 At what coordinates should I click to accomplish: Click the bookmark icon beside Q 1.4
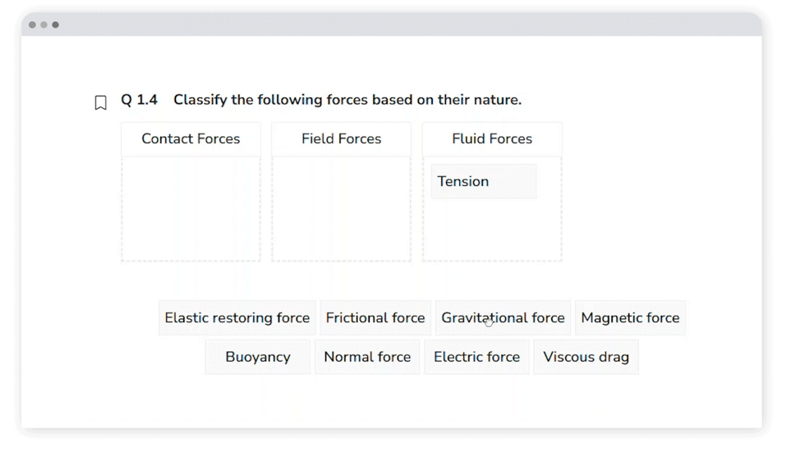pos(101,102)
